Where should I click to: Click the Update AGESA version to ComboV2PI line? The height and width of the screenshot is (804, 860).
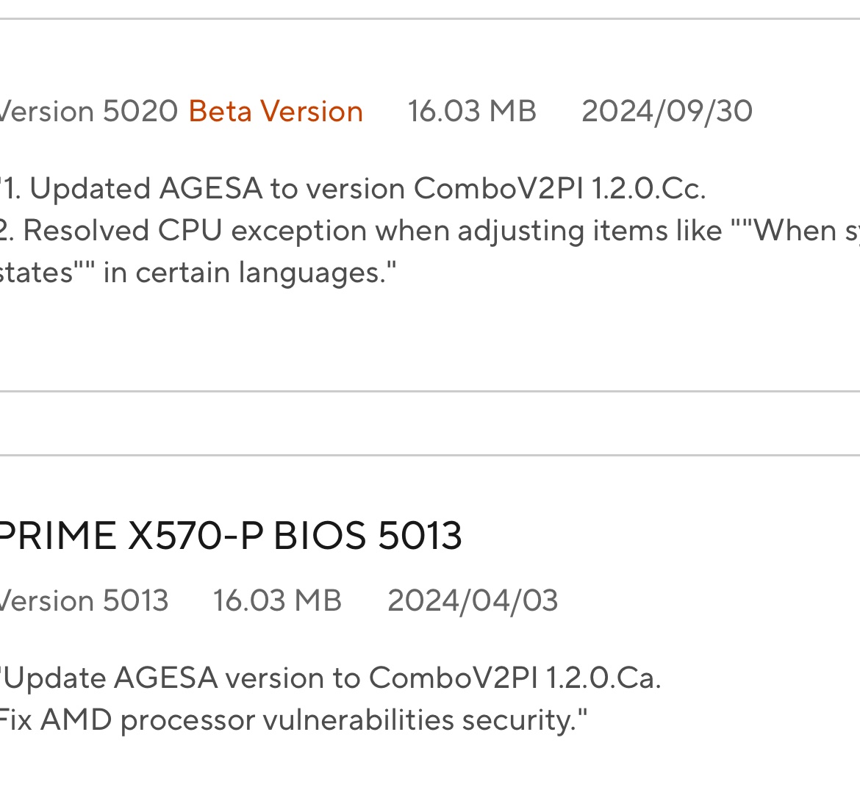pos(331,678)
